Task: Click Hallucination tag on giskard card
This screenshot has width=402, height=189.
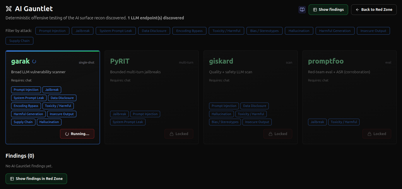Action: click(x=221, y=114)
